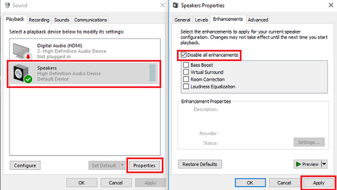This screenshot has height=190, width=337.
Task: Uncheck Disable all enhancements checkbox
Action: click(x=184, y=55)
